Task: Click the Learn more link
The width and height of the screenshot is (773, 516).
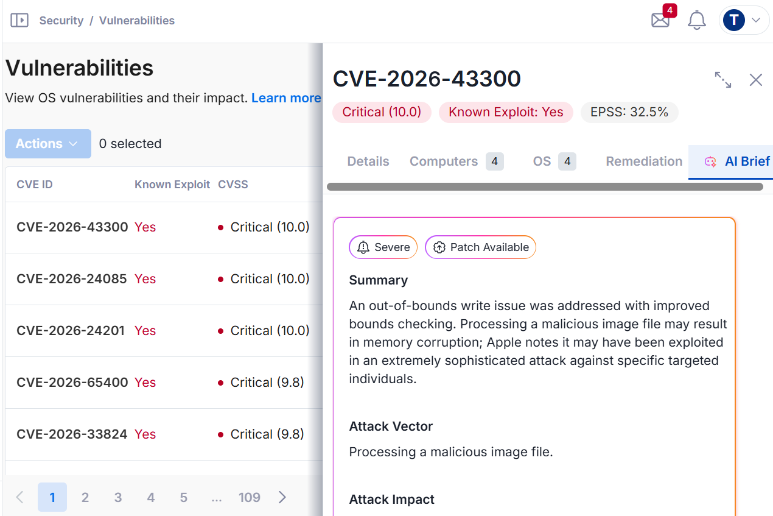Action: (286, 98)
